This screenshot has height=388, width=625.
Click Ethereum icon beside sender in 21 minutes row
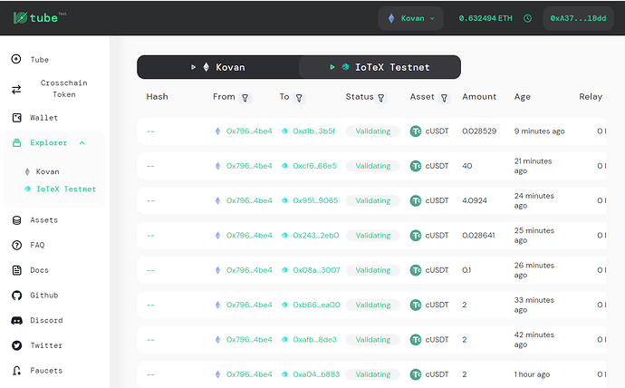pos(217,166)
